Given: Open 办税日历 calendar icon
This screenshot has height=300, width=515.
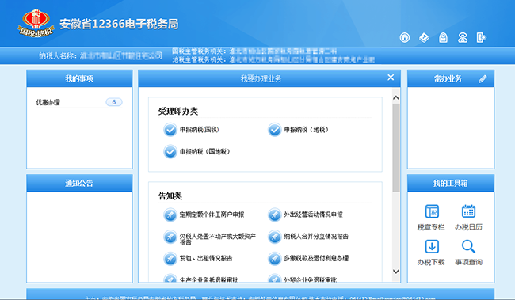Looking at the screenshot, I should click(468, 211).
